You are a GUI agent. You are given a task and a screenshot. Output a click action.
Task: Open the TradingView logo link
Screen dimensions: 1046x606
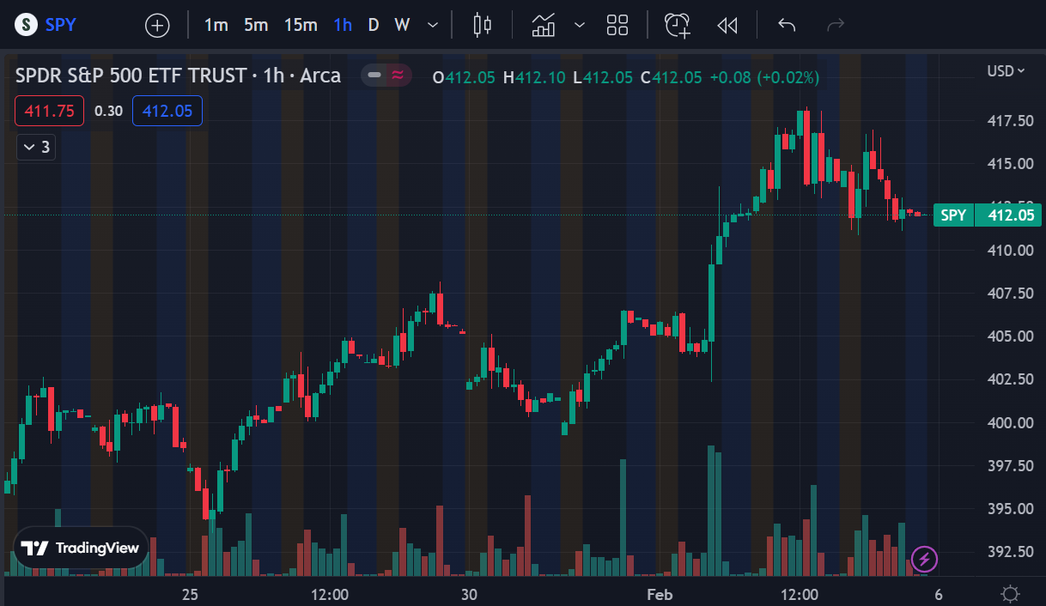81,548
